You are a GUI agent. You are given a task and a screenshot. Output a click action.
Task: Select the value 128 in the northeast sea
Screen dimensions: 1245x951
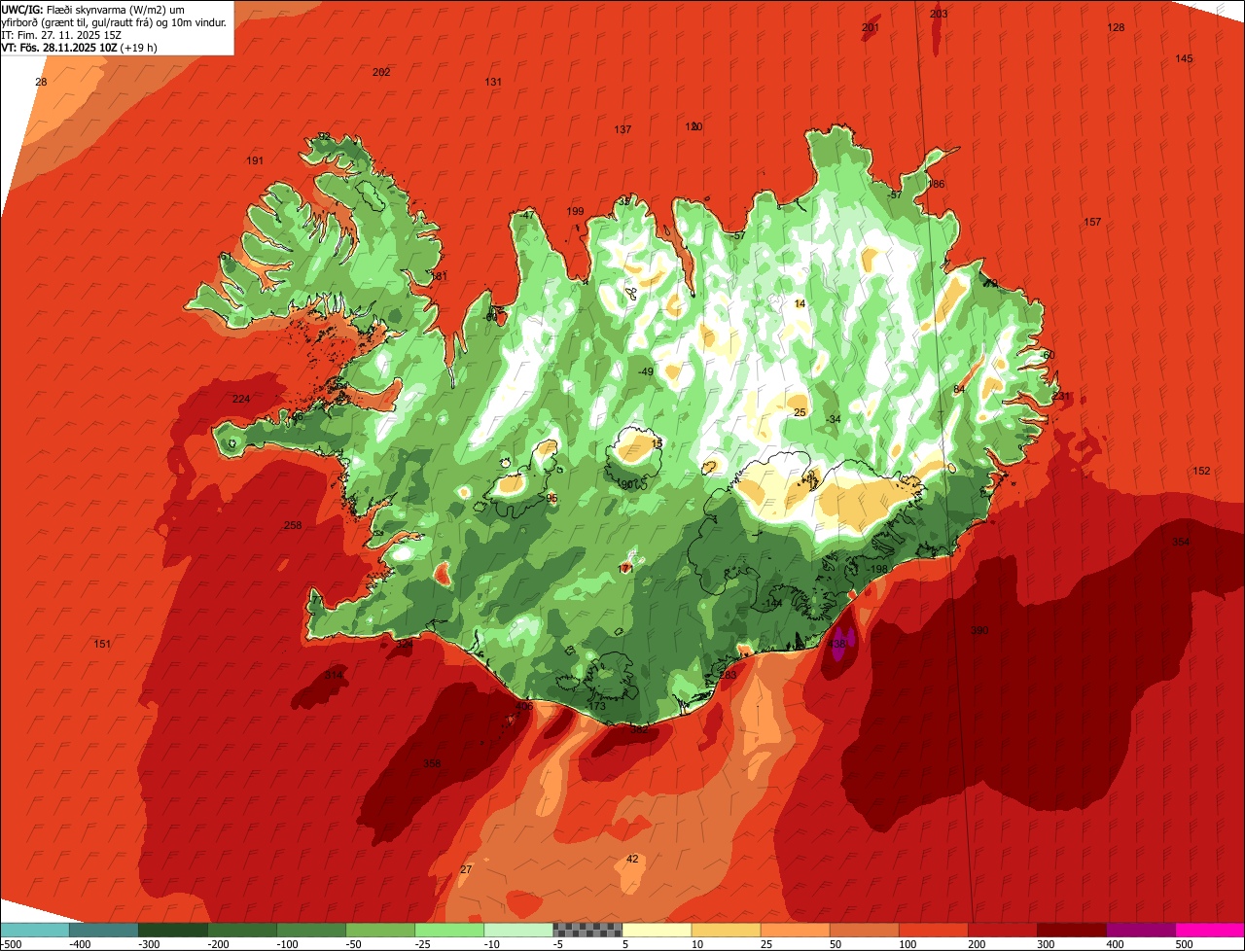pyautogui.click(x=1116, y=27)
